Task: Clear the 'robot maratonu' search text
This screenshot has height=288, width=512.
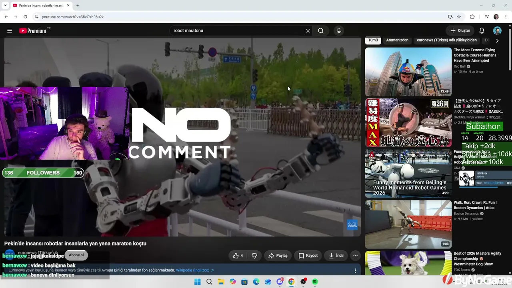Action: pos(308,31)
